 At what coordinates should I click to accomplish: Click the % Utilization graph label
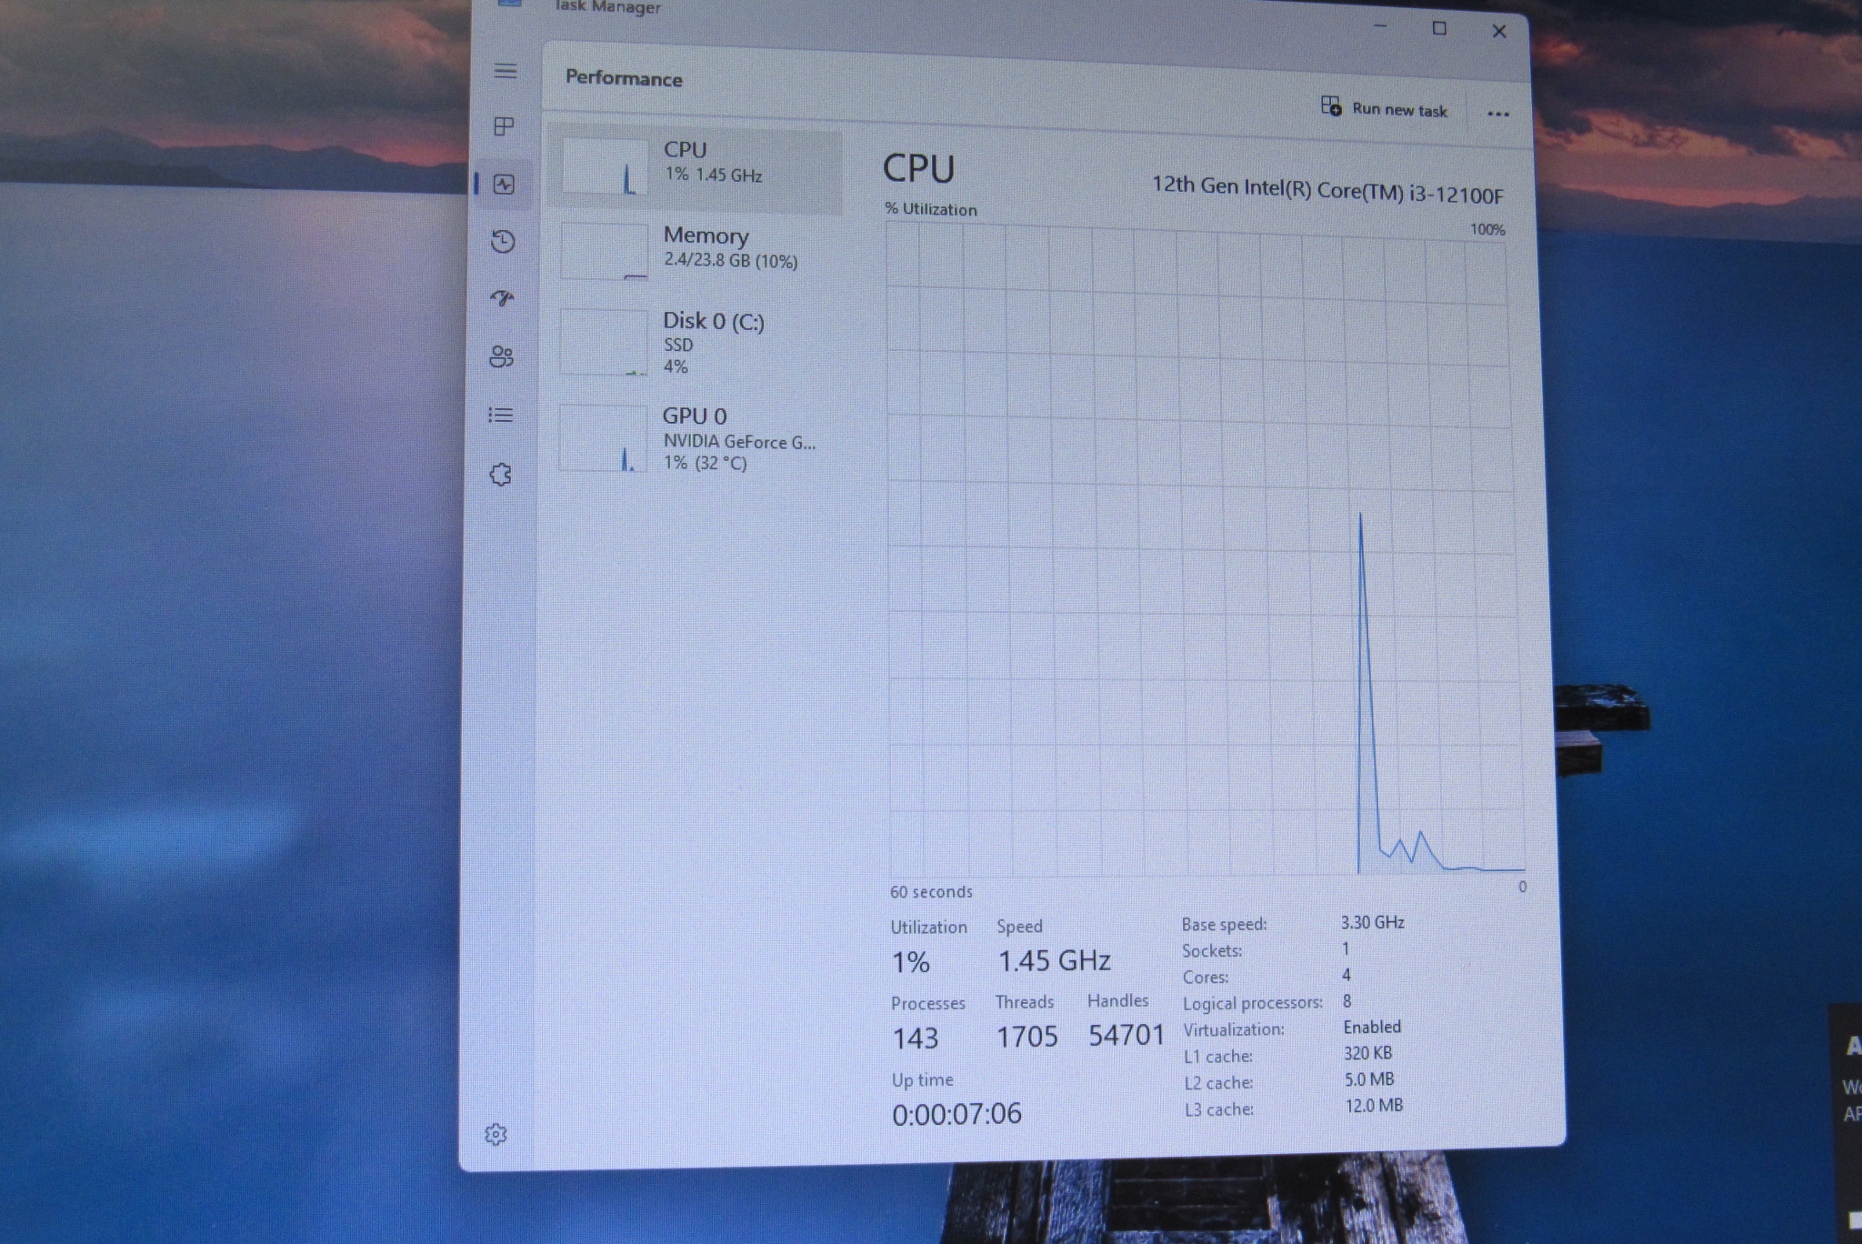tap(931, 209)
